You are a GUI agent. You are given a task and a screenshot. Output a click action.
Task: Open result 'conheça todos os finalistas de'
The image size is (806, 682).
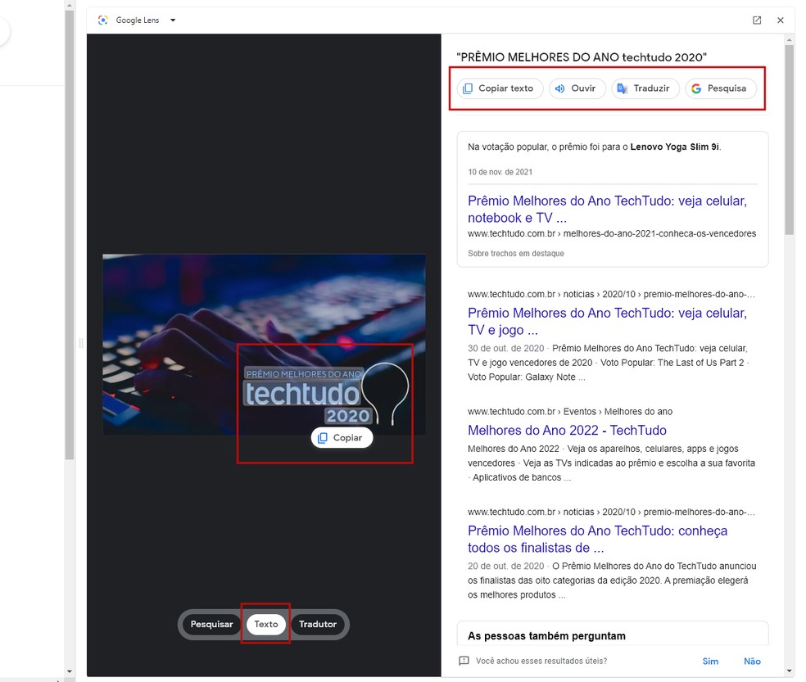point(597,539)
